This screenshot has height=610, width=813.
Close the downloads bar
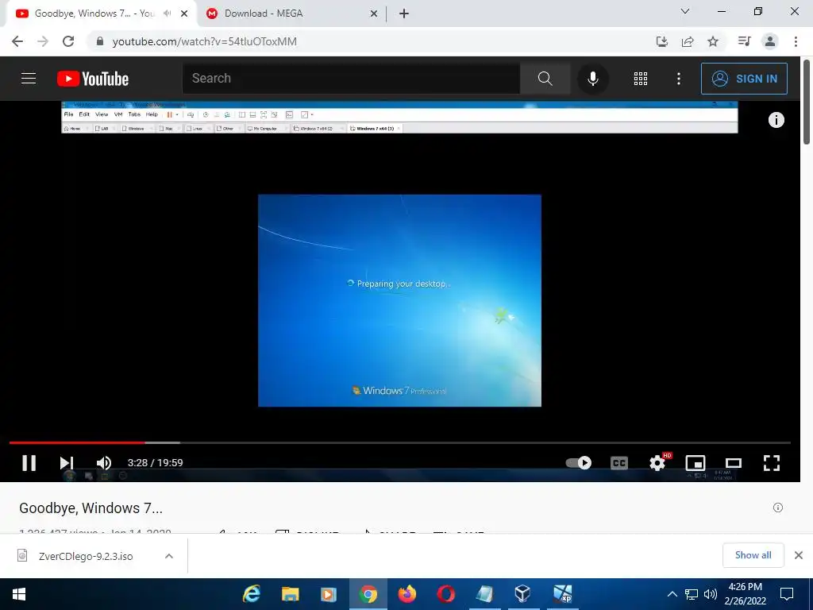point(799,555)
